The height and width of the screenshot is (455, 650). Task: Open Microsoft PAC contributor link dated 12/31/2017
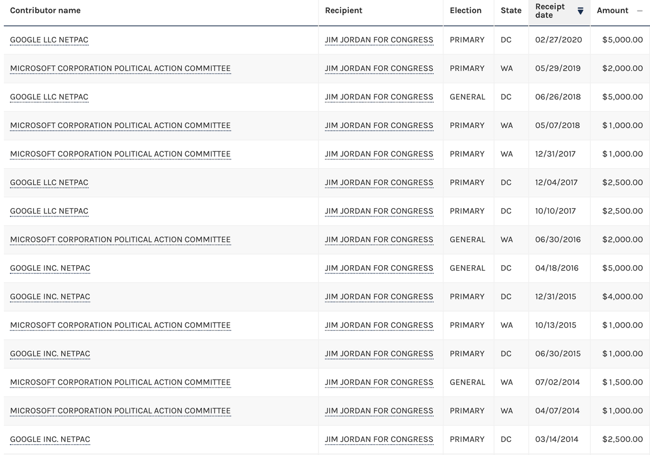point(120,154)
